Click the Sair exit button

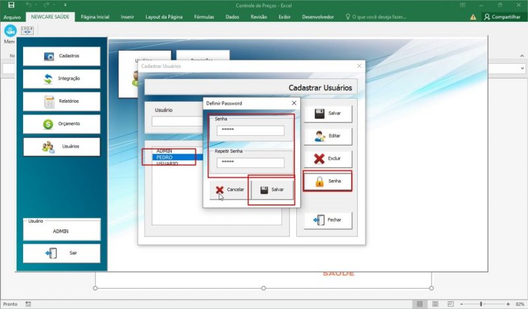61,253
